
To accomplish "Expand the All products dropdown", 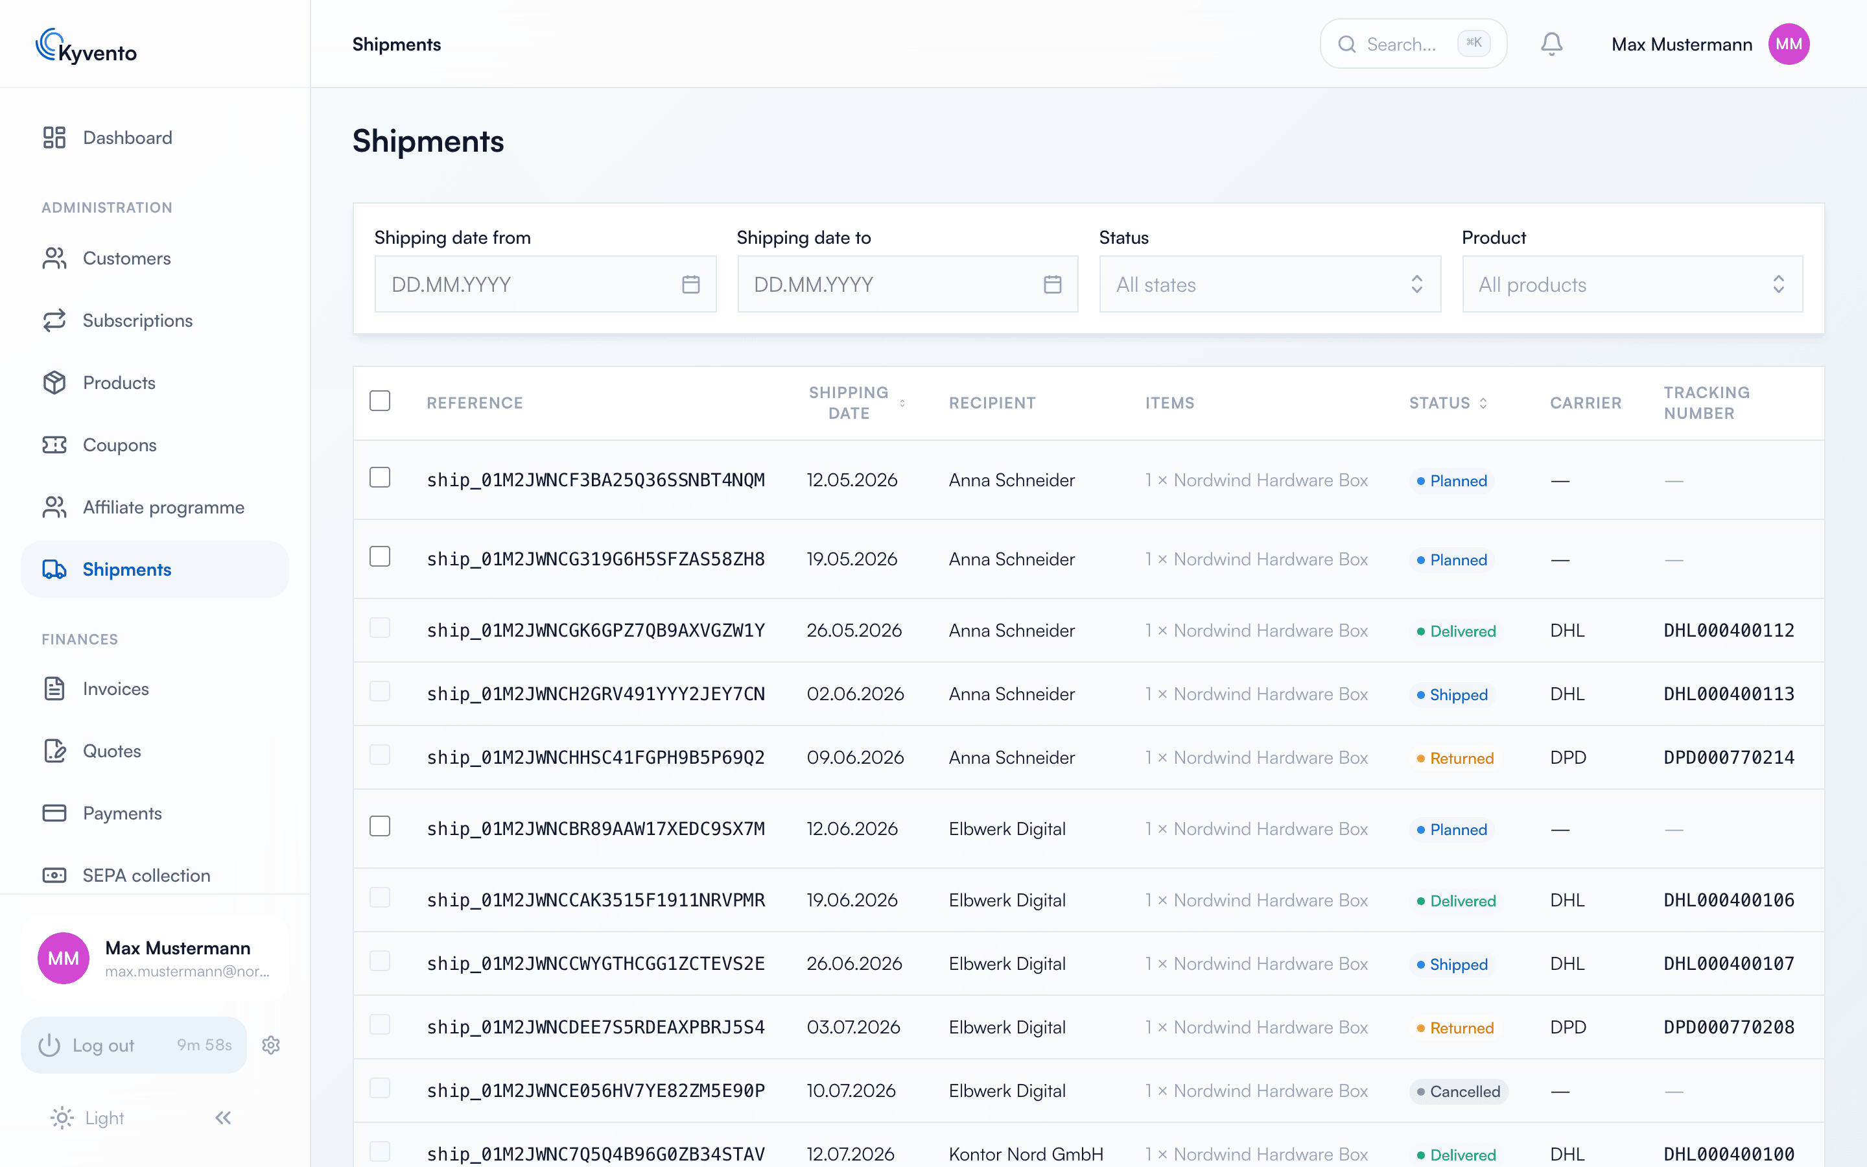I will [1632, 284].
